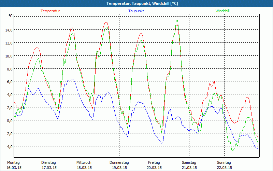The height and width of the screenshot is (171, 273).
Task: Click the Samstag day label
Action: 189,163
